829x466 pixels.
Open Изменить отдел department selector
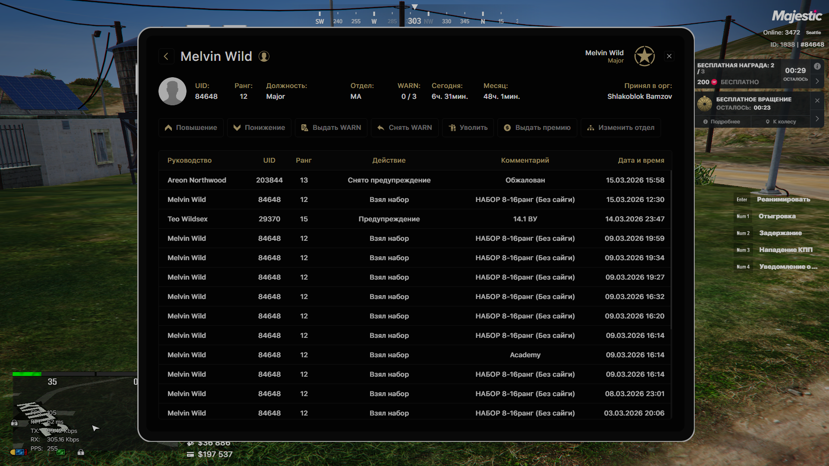[620, 128]
